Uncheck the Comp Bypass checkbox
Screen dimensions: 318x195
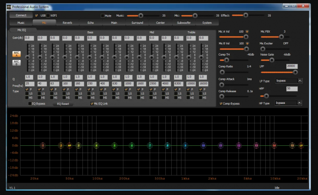tap(220, 103)
